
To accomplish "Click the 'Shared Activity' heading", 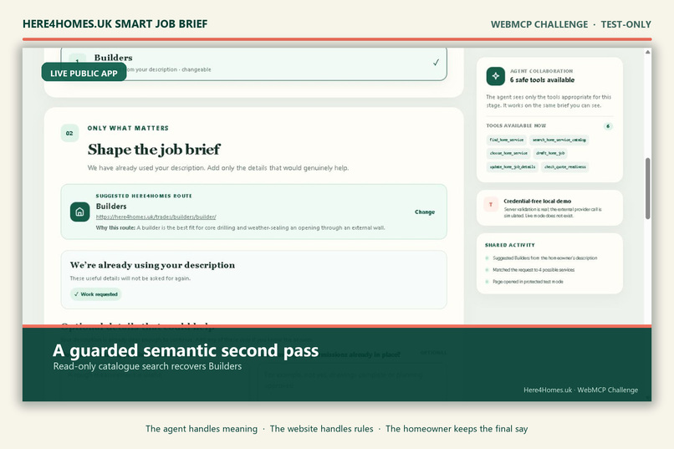I will [x=510, y=245].
